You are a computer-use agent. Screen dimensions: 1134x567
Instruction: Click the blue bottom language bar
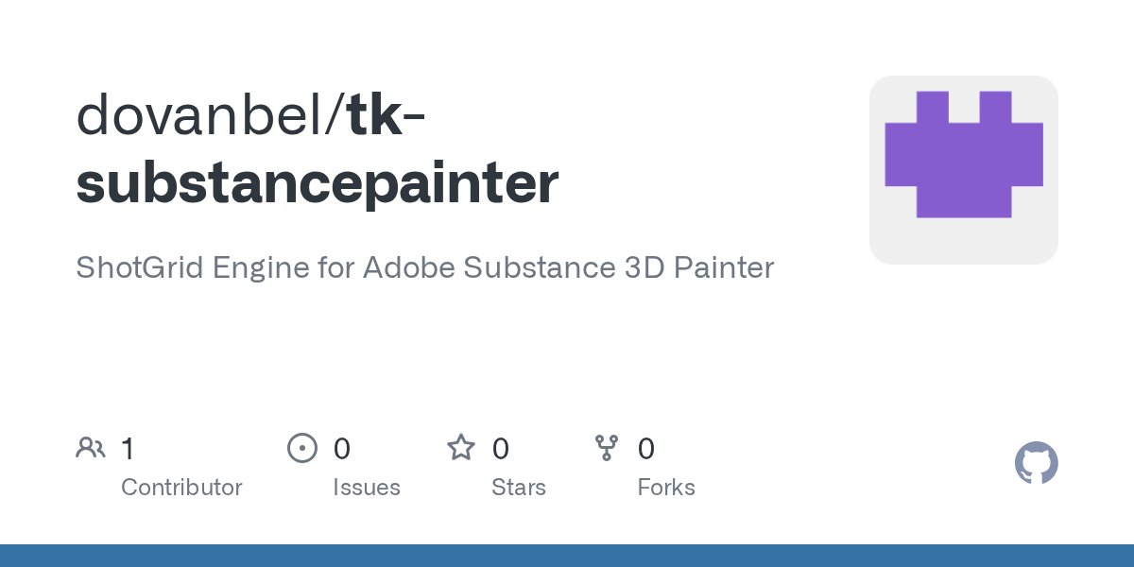point(567,556)
